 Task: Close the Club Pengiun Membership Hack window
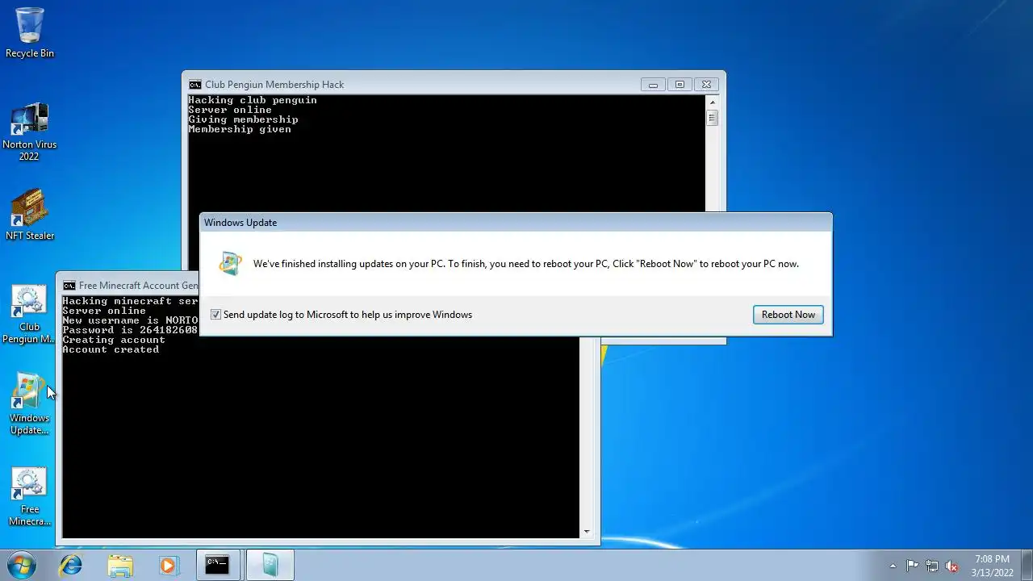(x=706, y=85)
